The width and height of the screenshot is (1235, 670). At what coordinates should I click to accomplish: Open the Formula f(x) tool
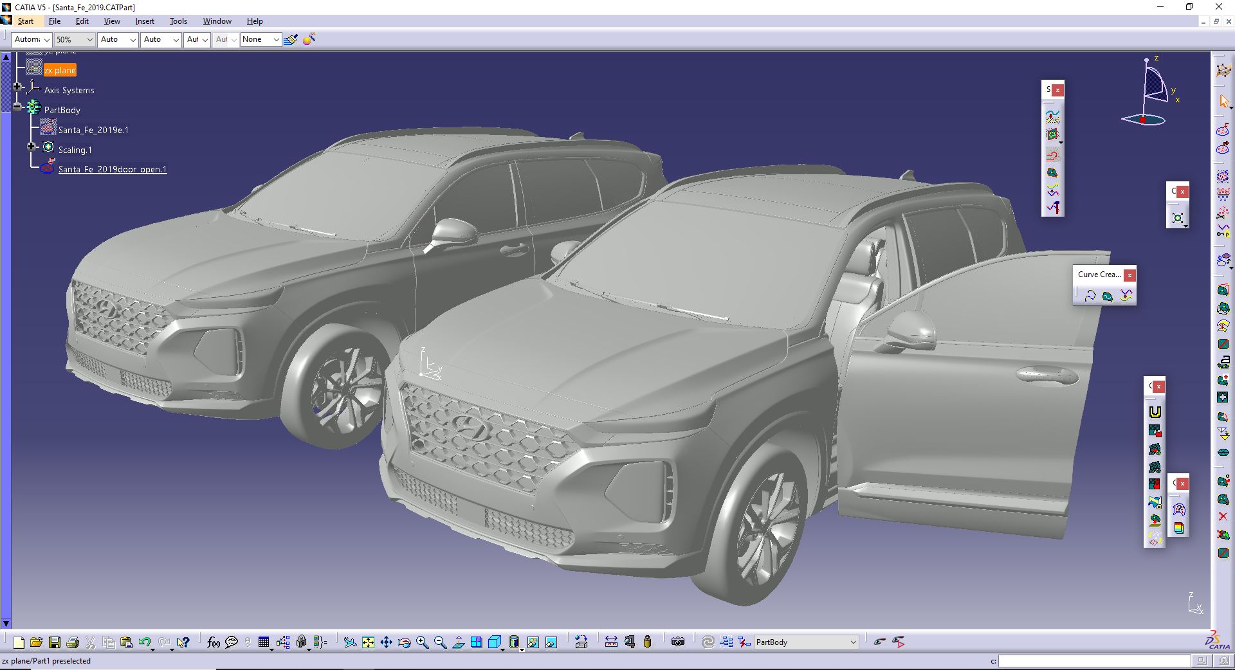tap(214, 642)
